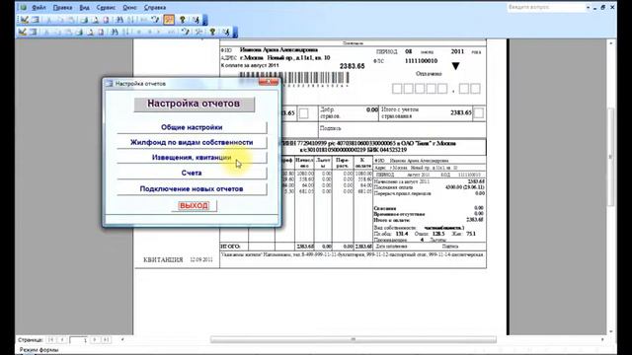Close the 'Настройка отчетов' dialog window

[269, 83]
